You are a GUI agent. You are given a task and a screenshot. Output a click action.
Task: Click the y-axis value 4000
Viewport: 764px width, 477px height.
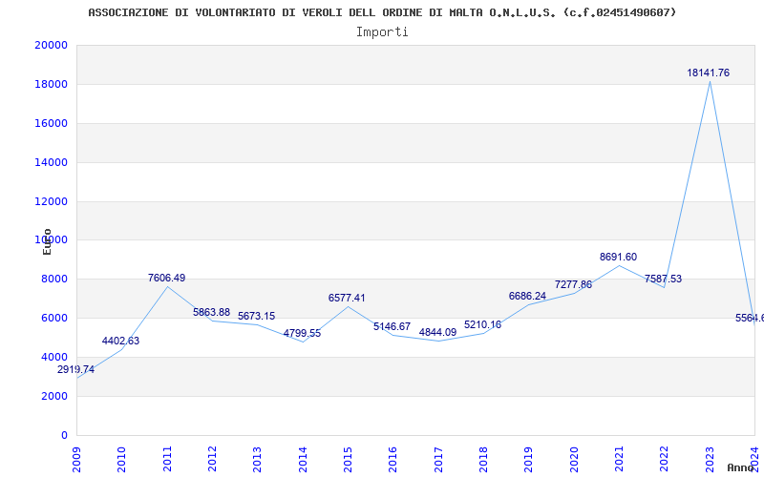[x=53, y=357]
